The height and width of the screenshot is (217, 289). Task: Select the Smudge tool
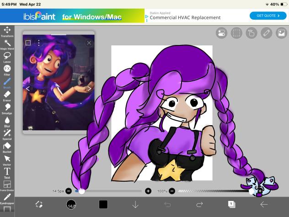7,109
